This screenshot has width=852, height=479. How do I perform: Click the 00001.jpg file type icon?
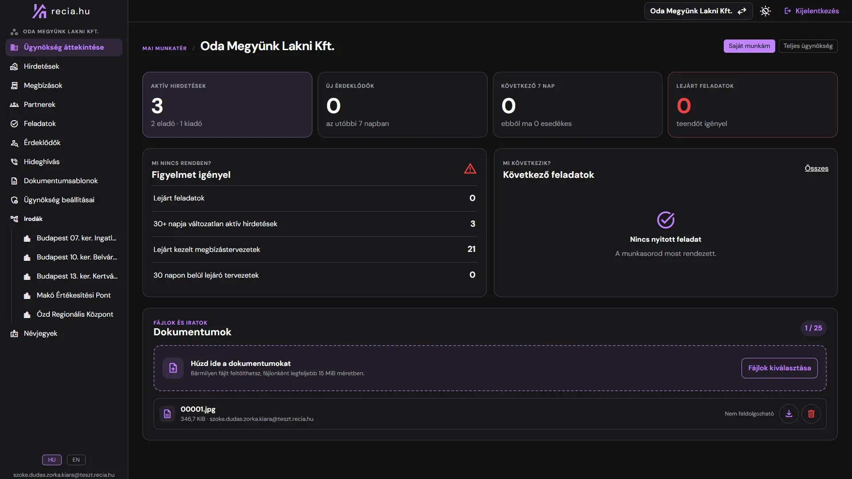[167, 414]
